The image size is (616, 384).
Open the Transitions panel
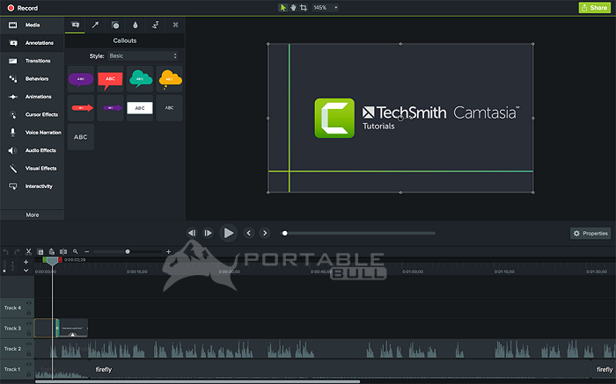point(32,61)
